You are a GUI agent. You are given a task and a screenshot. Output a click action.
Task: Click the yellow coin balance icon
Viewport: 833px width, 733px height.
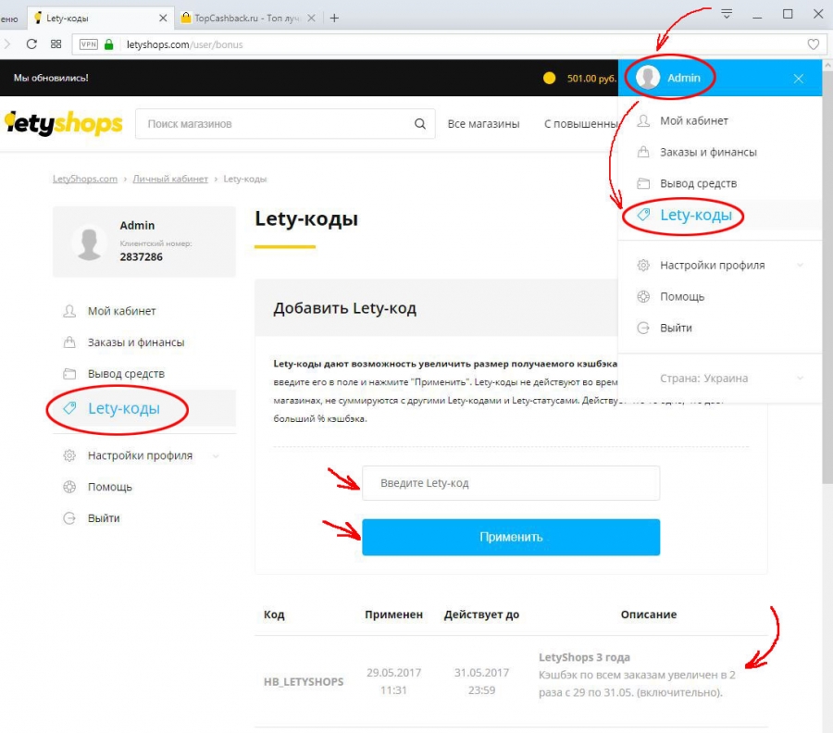(549, 78)
